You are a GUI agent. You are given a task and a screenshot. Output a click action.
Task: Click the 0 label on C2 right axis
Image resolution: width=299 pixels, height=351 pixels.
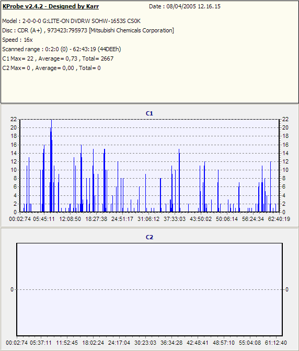[287, 289]
